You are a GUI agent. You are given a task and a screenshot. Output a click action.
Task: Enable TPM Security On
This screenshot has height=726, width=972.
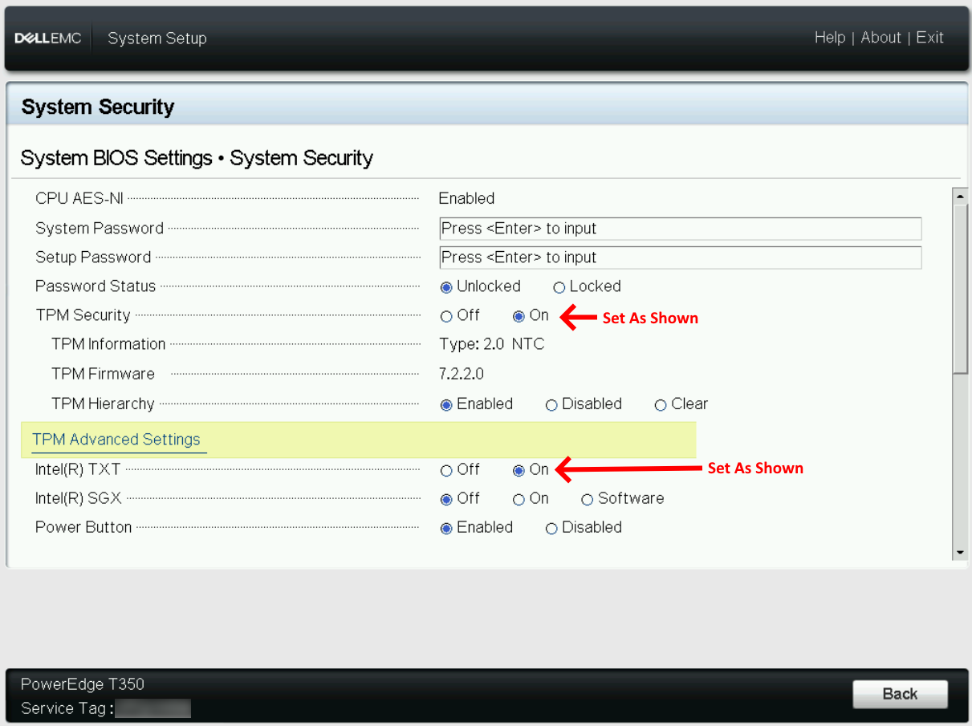point(519,316)
